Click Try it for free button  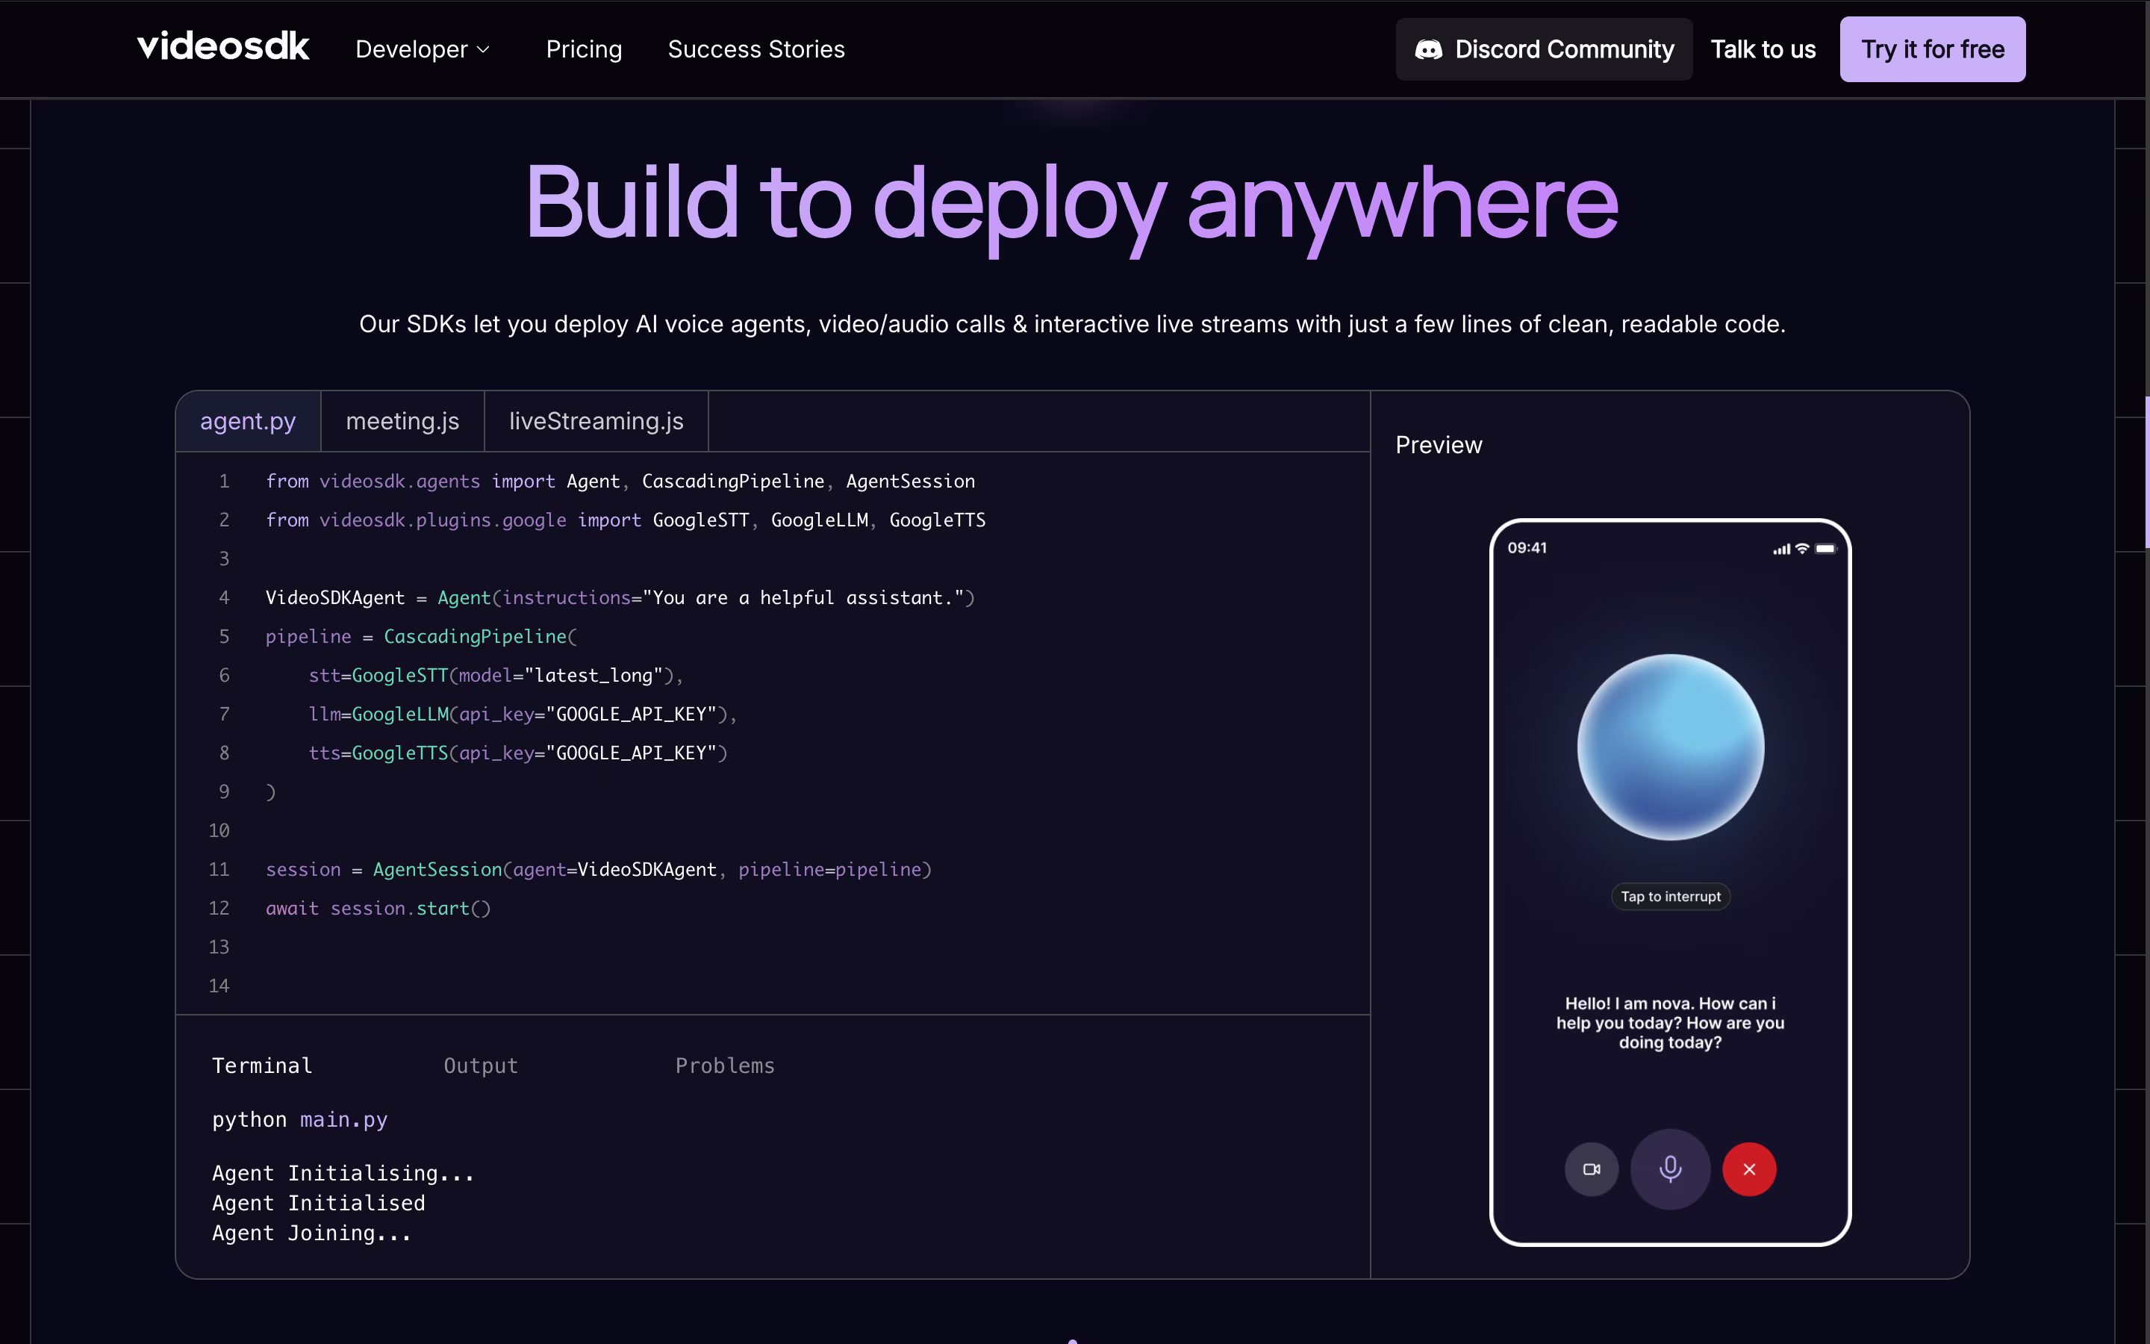(1932, 50)
